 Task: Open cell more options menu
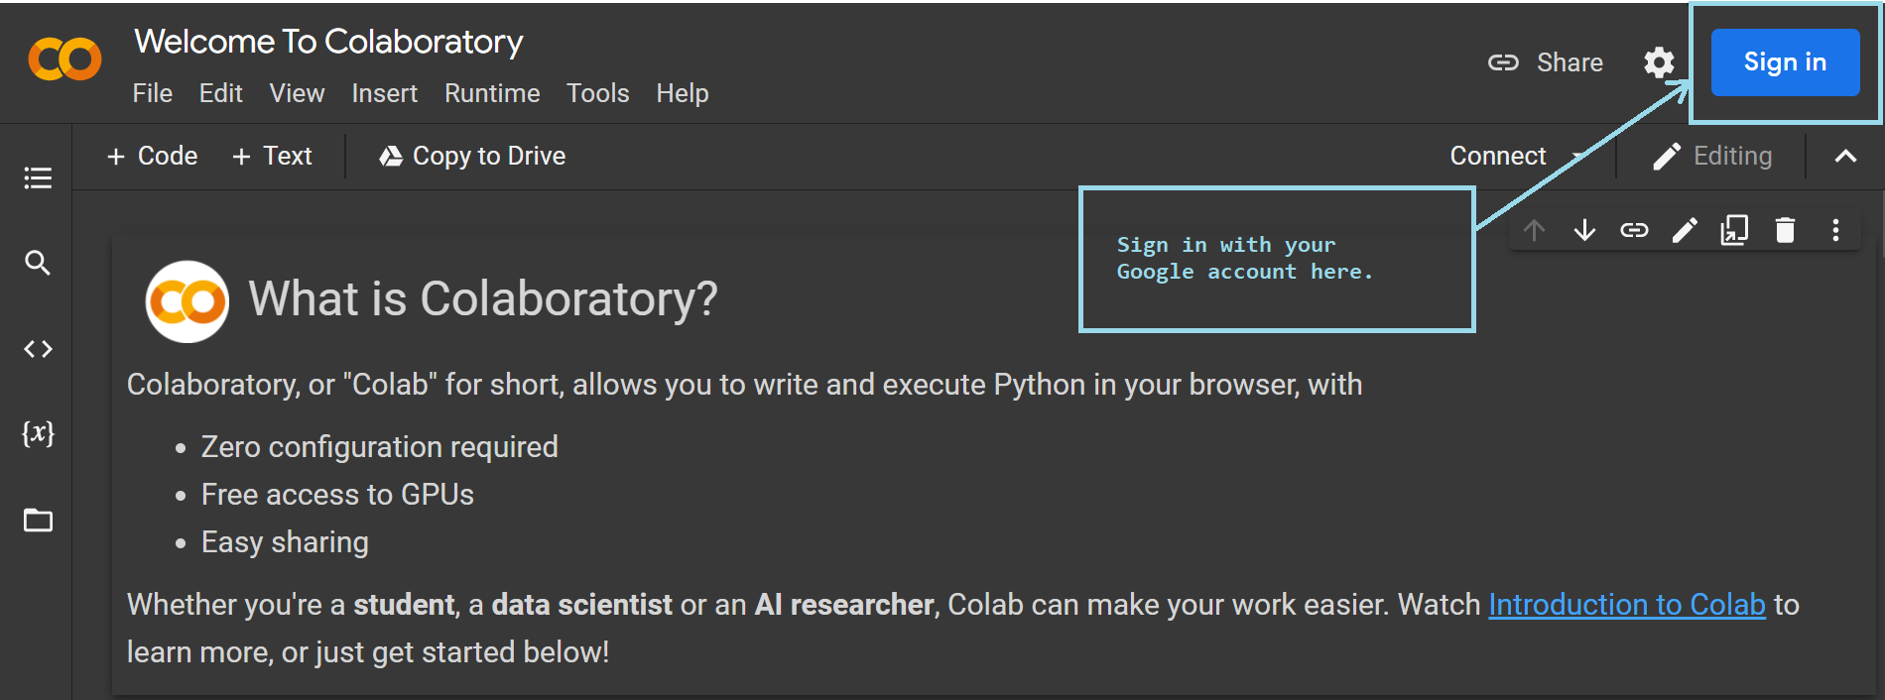[1835, 230]
